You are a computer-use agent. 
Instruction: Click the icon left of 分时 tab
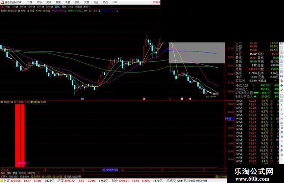click(x=2, y=7)
